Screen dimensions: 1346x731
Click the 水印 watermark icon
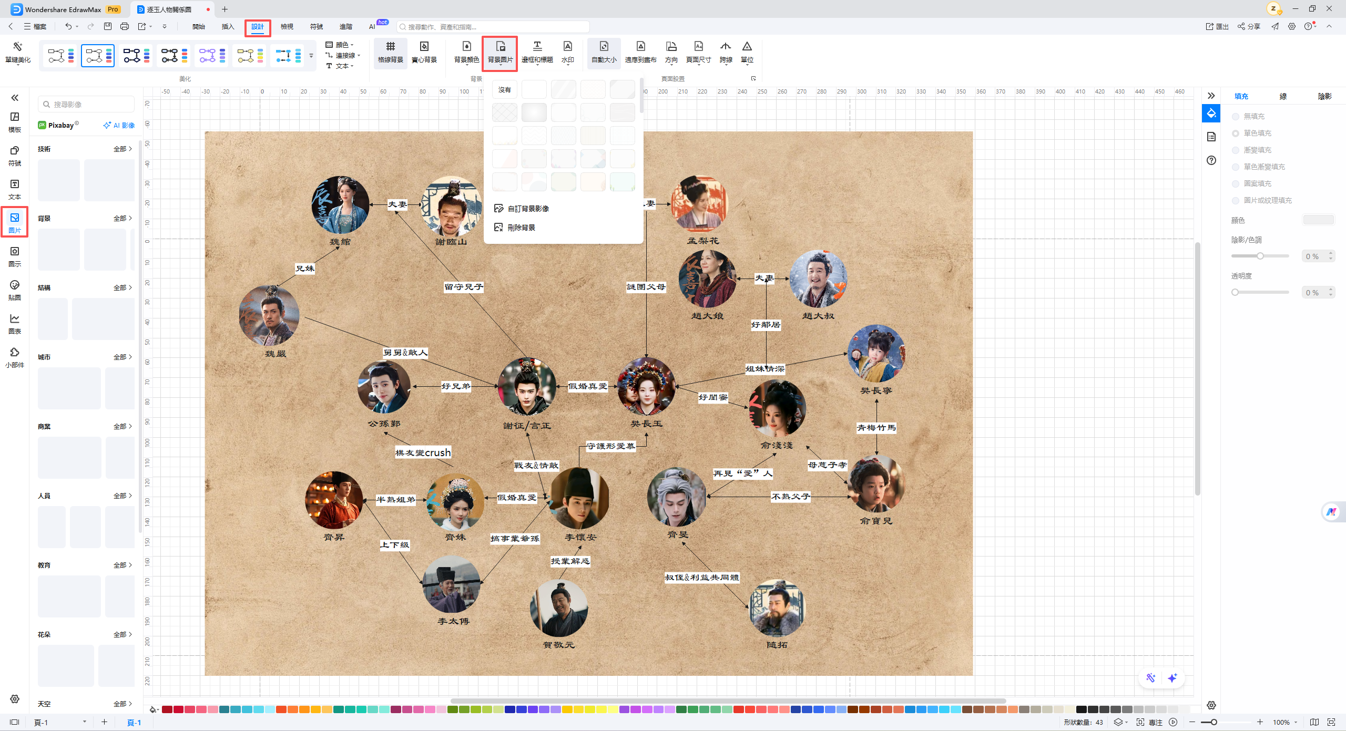click(567, 52)
